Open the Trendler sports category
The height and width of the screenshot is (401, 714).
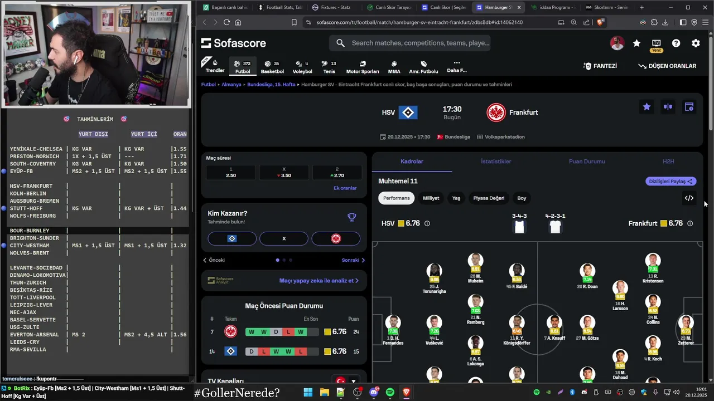point(215,65)
